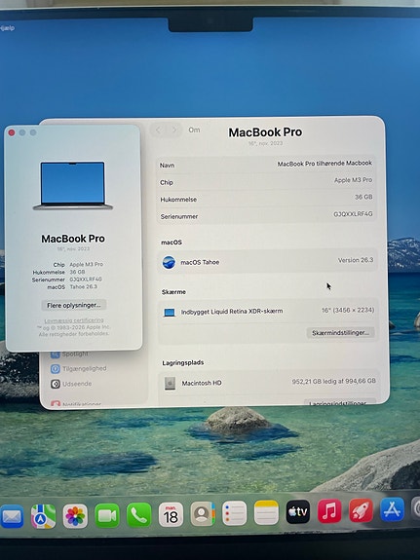Open the Mail app in the Dock

[x=12, y=516]
